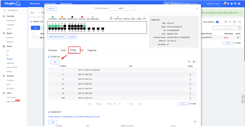The image size is (245, 127).
Task: Click Deselect button
Action: coord(72,37)
